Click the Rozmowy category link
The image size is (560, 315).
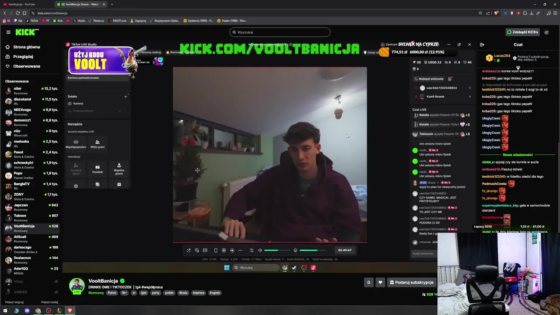coord(96,293)
